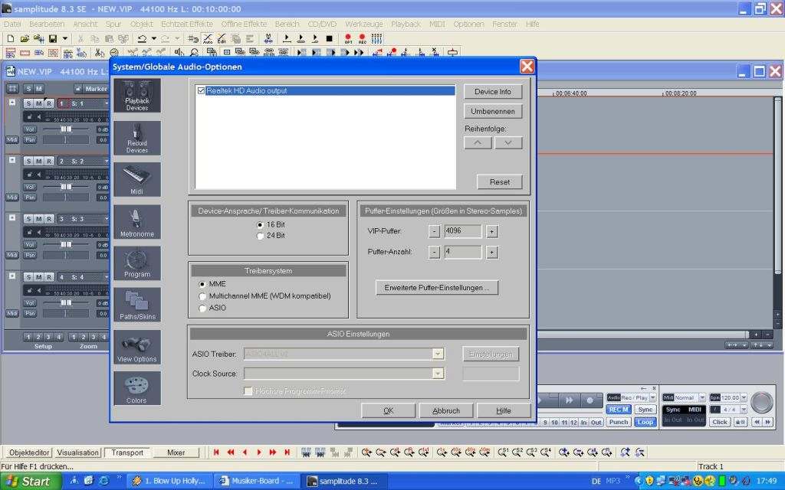The width and height of the screenshot is (785, 490).
Task: Toggle the Loop button in transport
Action: 645,422
